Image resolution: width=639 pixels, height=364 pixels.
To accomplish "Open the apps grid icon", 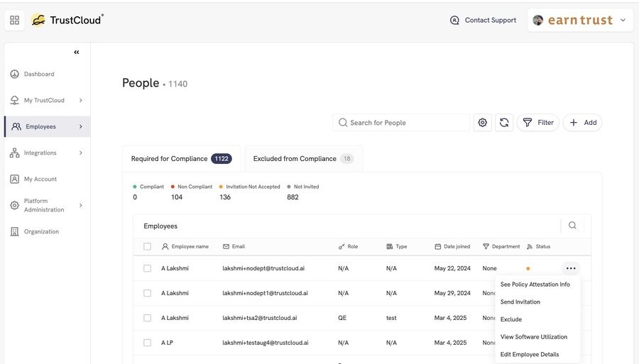I will pyautogui.click(x=15, y=20).
